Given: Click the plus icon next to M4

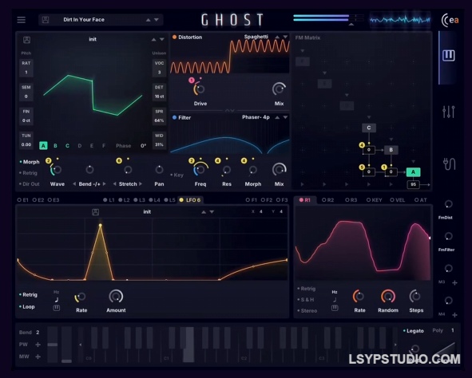Looking at the screenshot, I should [455, 314].
